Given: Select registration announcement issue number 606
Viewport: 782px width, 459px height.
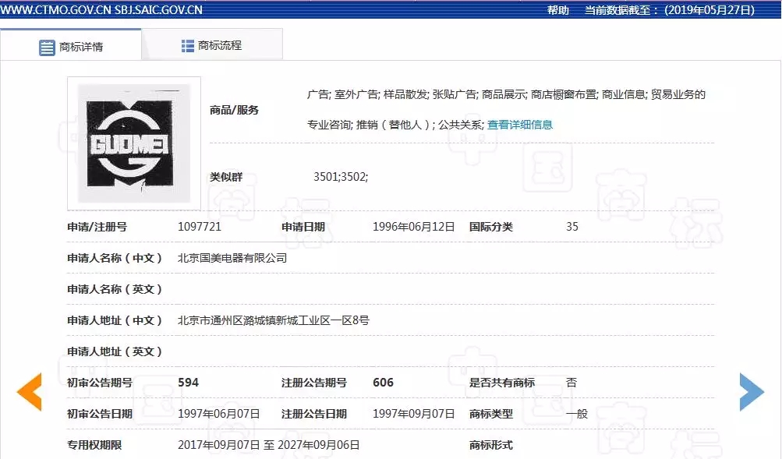Looking at the screenshot, I should [383, 383].
